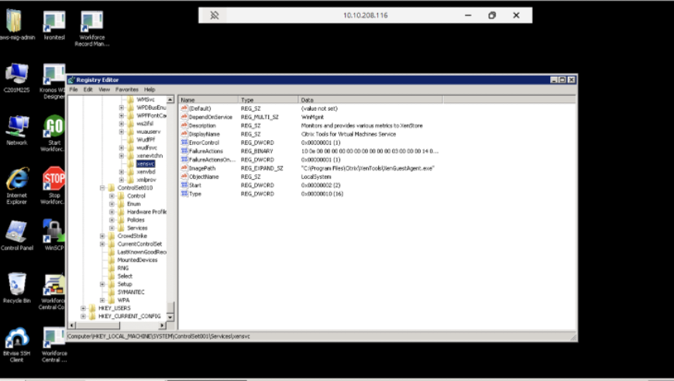This screenshot has height=381, width=674.
Task: Launch the Start Workforce GO icon
Action: (54, 127)
